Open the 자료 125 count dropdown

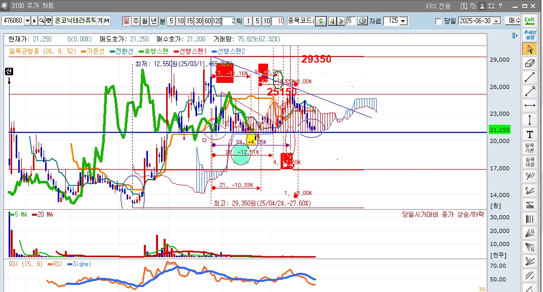pos(403,21)
